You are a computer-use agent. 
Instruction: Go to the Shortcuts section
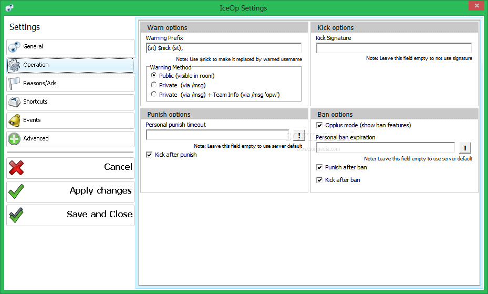click(x=70, y=102)
